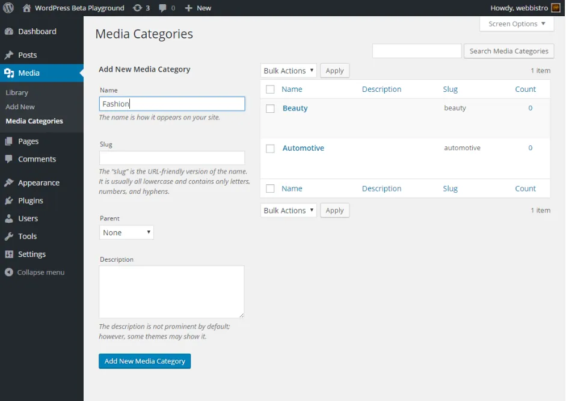Sort by Description in top header
The width and height of the screenshot is (566, 401).
(381, 89)
